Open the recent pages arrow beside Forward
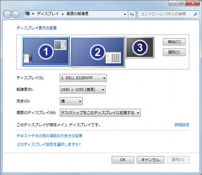202x175 pixels. [22, 14]
